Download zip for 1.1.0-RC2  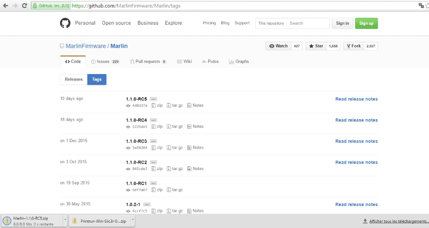(x=157, y=168)
